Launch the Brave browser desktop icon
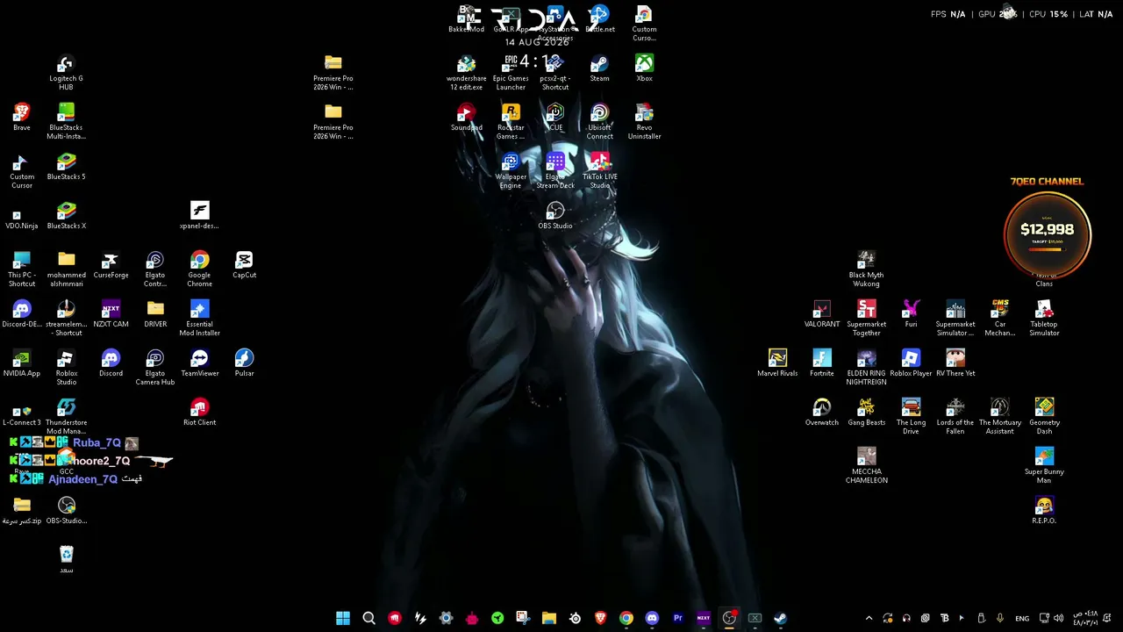This screenshot has width=1123, height=632. tap(22, 118)
